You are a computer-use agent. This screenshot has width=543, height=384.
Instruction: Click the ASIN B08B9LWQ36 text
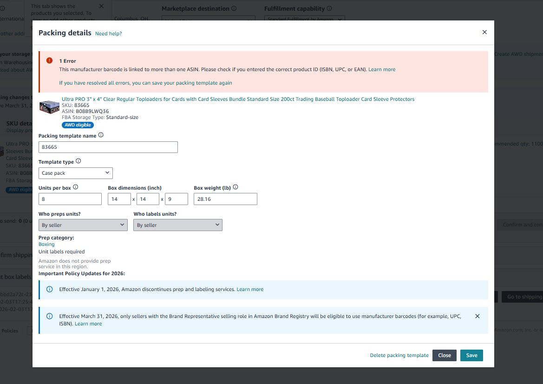85,111
